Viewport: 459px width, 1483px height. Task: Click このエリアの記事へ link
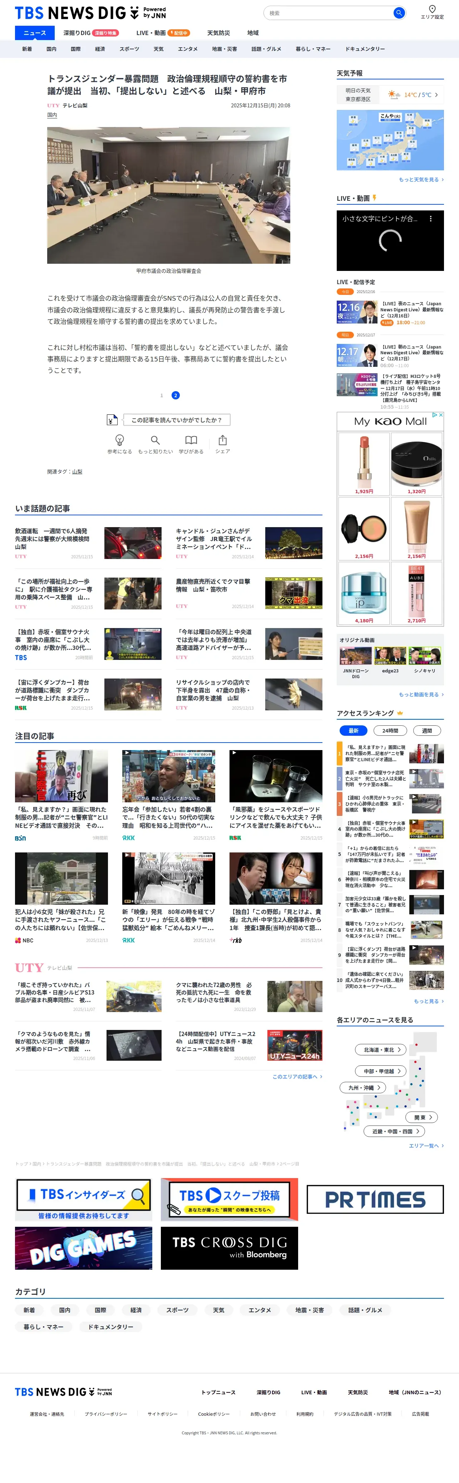tap(297, 1076)
